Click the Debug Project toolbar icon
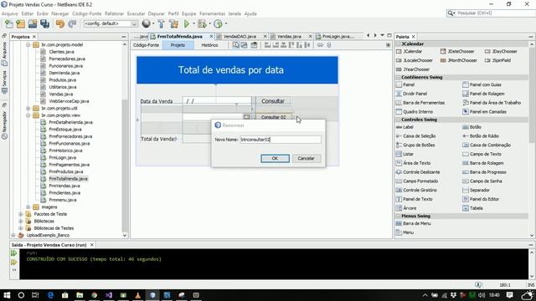536x301 pixels. [202, 23]
